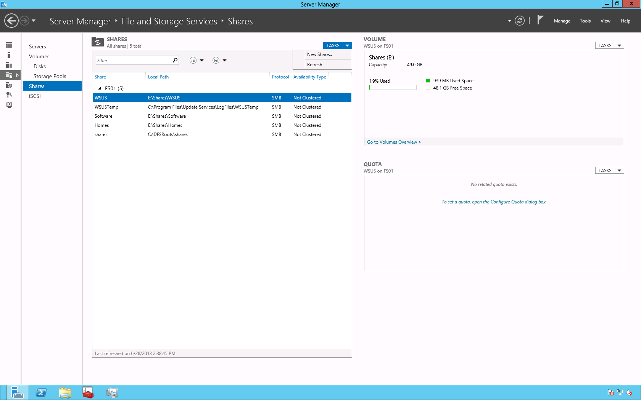
Task: Select the lowercase shares row
Action: (x=222, y=134)
